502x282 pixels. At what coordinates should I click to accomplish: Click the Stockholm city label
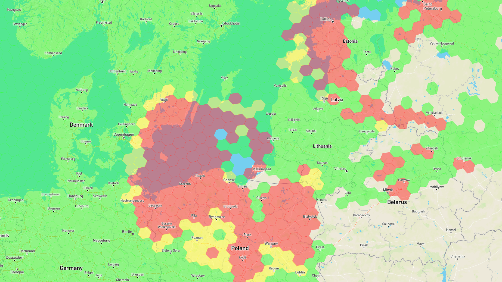[231, 23]
